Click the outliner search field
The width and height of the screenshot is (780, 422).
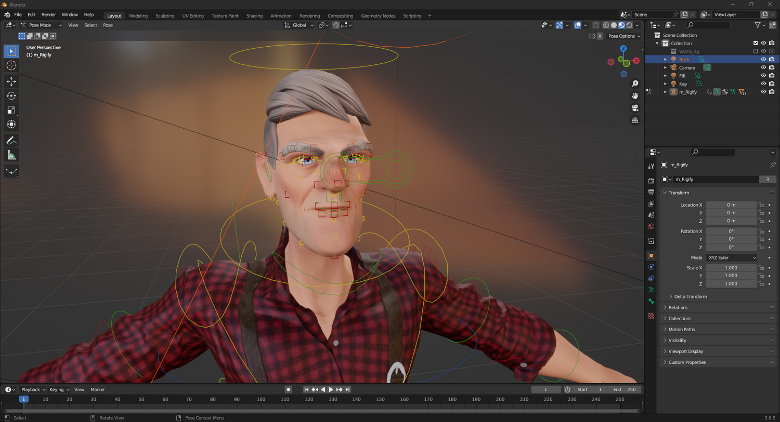[x=708, y=25]
